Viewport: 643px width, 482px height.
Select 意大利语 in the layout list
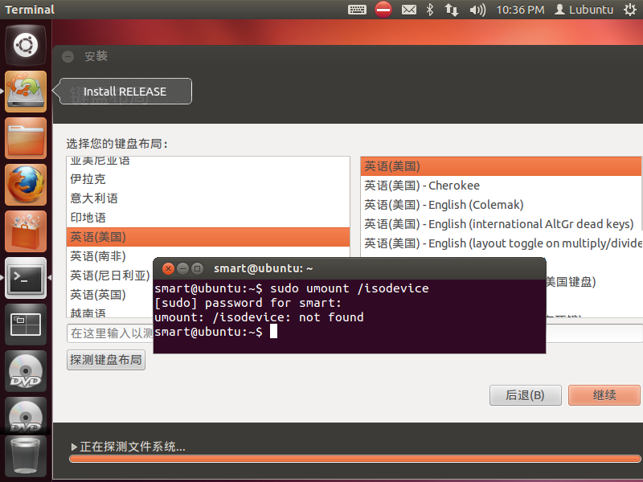[x=208, y=198]
